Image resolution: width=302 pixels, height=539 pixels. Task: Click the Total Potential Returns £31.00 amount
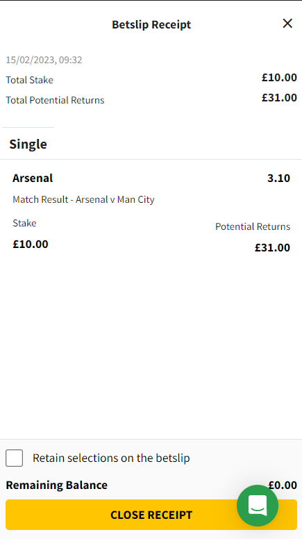pos(279,98)
